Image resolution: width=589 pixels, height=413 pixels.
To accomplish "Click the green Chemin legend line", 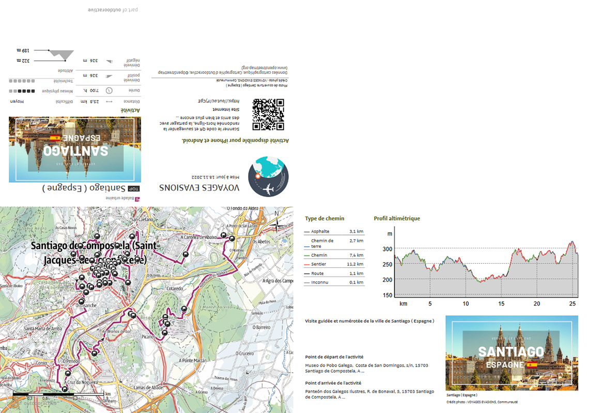I will coord(307,256).
